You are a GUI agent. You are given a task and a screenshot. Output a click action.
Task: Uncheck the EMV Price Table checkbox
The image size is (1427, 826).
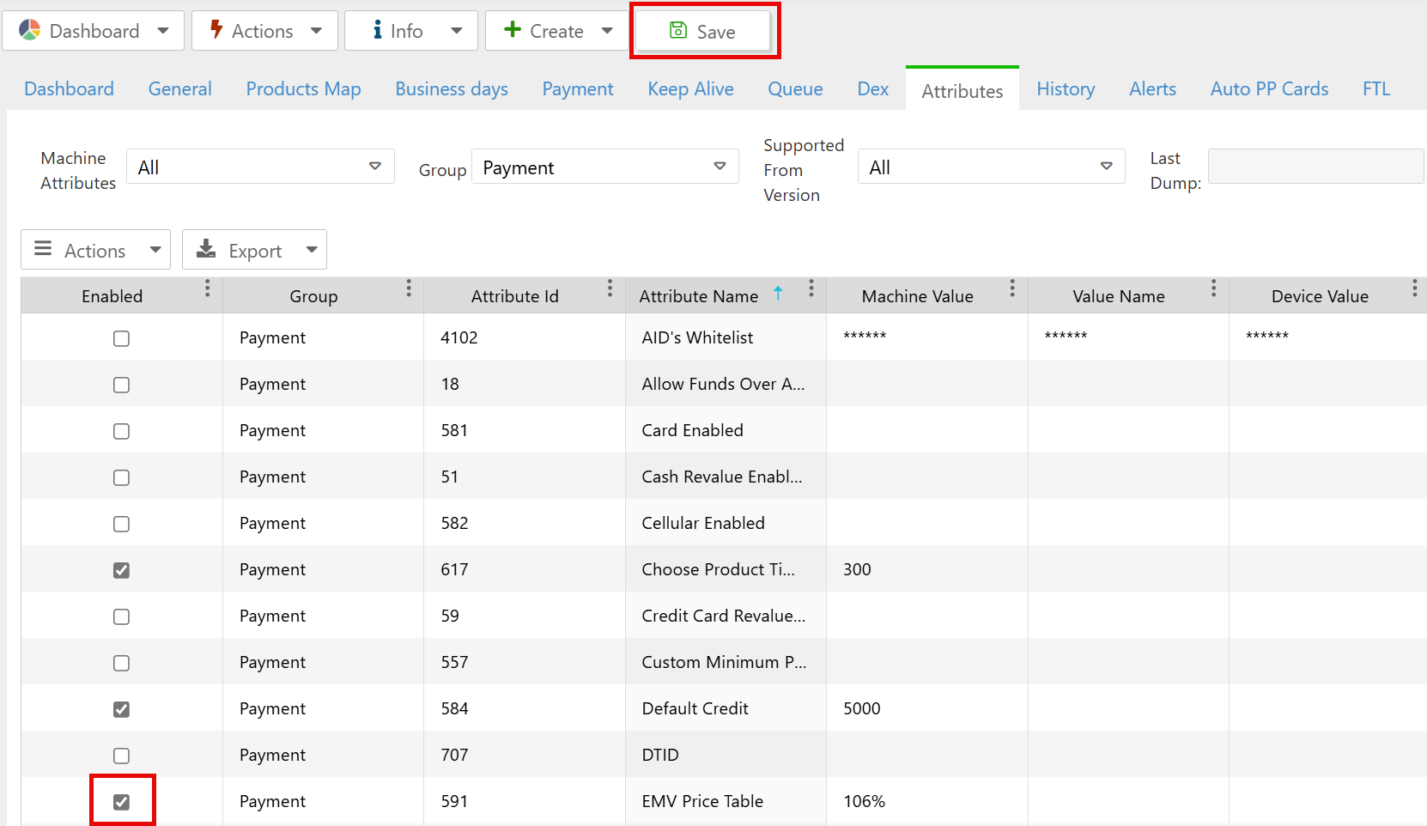tap(122, 802)
